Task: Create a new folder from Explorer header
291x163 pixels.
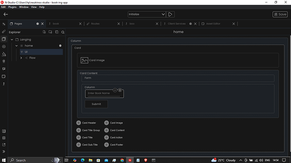Action: (50, 32)
